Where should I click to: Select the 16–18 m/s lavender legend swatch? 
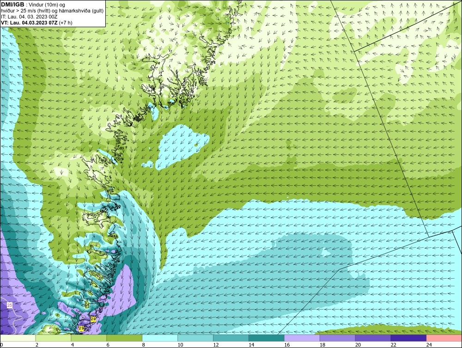302,338
